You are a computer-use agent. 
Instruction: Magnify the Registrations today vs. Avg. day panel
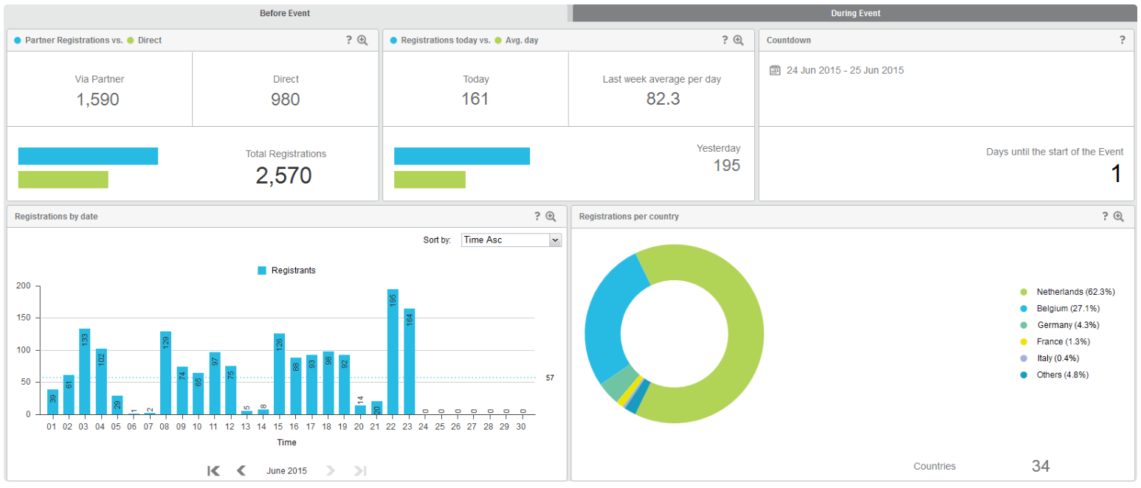[738, 41]
